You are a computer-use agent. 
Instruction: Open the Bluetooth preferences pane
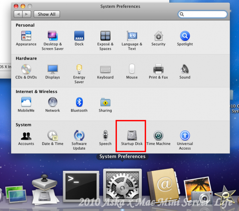(x=79, y=105)
